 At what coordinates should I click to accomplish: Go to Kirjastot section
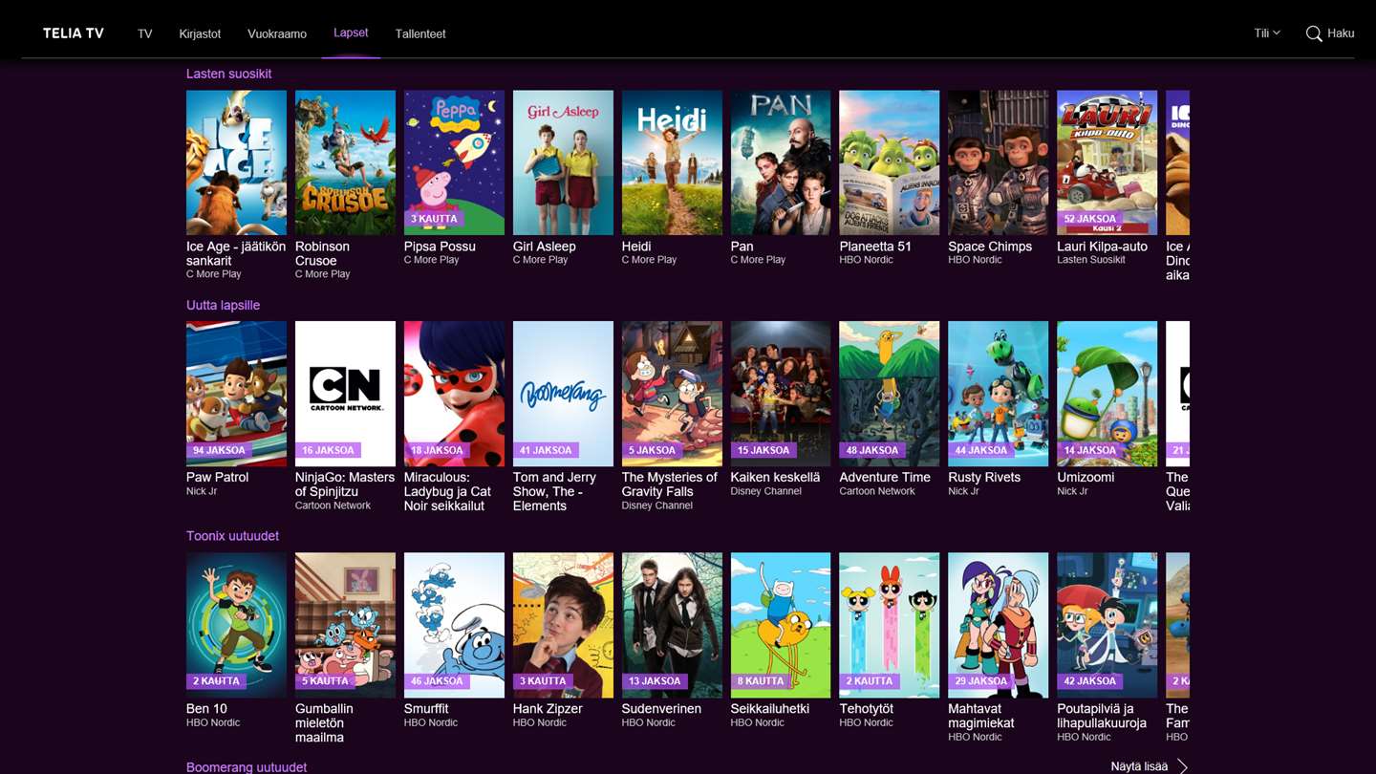pos(200,33)
